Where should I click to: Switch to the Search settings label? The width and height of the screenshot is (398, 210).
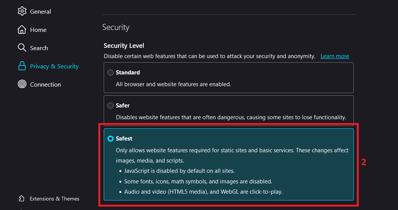[39, 48]
